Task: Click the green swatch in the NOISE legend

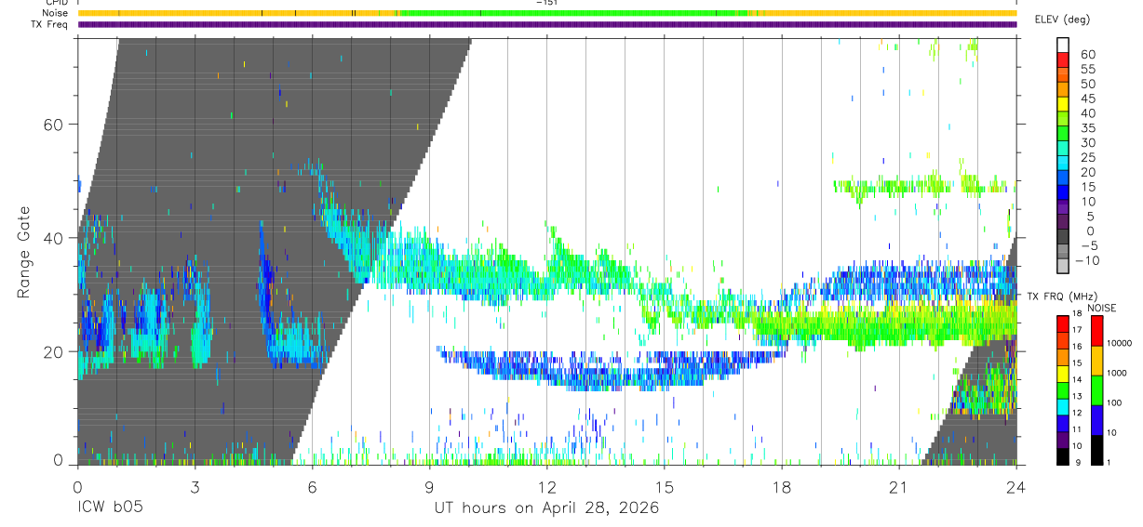Action: pos(1097,390)
